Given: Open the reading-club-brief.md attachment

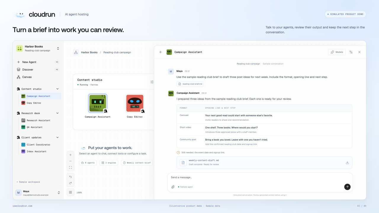Looking at the screenshot, I should pyautogui.click(x=190, y=84).
